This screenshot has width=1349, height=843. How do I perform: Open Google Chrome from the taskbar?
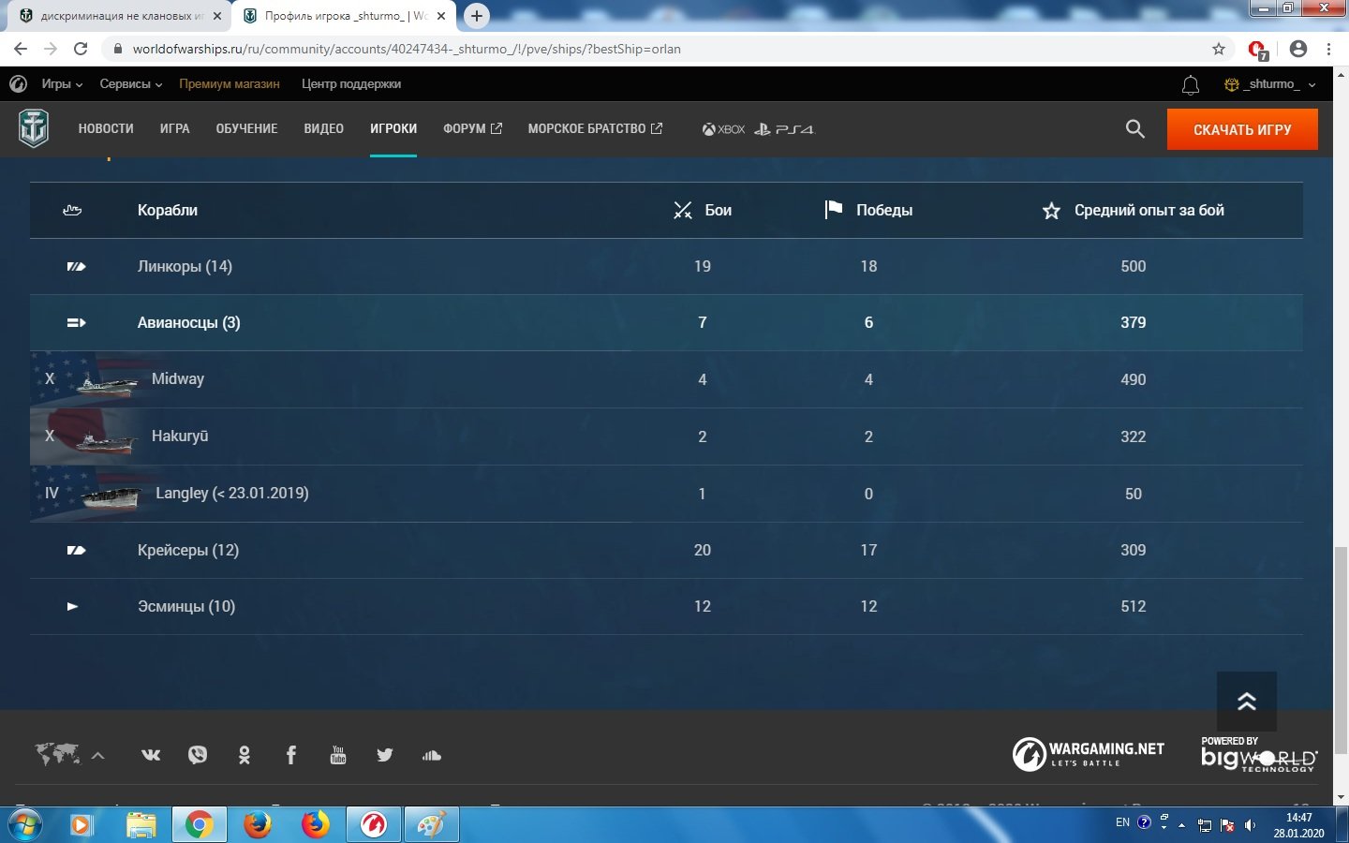click(199, 825)
